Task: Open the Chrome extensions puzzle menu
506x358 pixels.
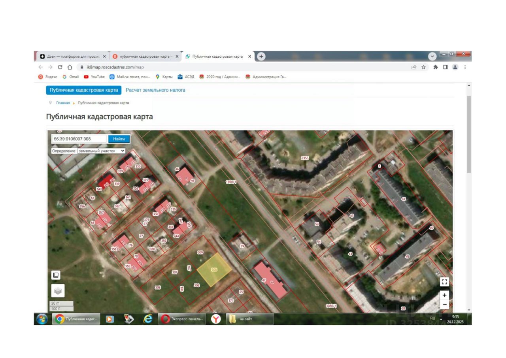Action: tap(436, 67)
